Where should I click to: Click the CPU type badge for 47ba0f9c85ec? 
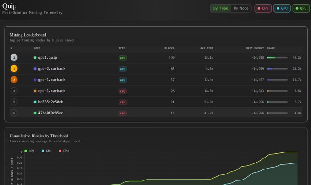click(123, 114)
